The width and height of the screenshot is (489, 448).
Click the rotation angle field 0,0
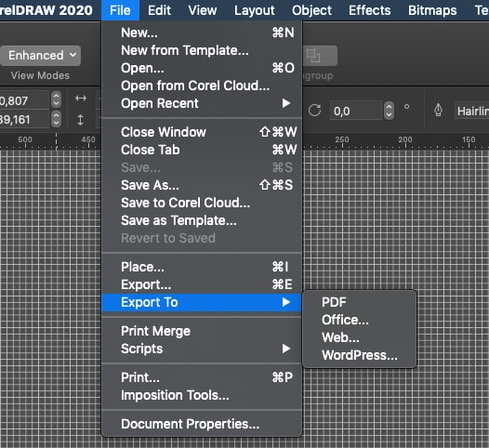point(356,111)
